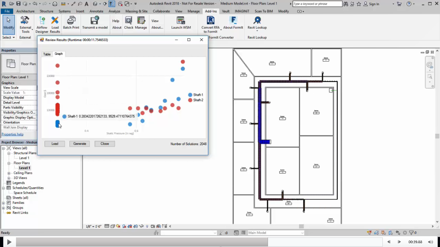Open Batch Print
The height and width of the screenshot is (247, 440).
tap(71, 23)
